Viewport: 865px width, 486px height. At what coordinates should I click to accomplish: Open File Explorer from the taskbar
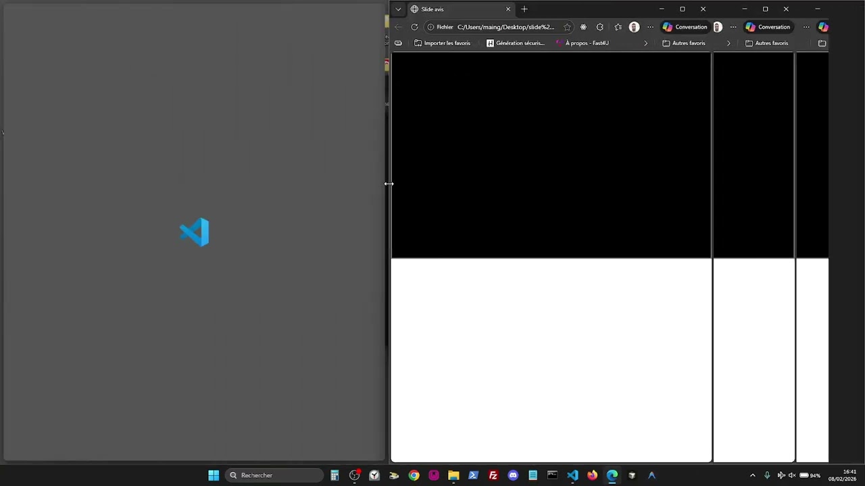453,475
